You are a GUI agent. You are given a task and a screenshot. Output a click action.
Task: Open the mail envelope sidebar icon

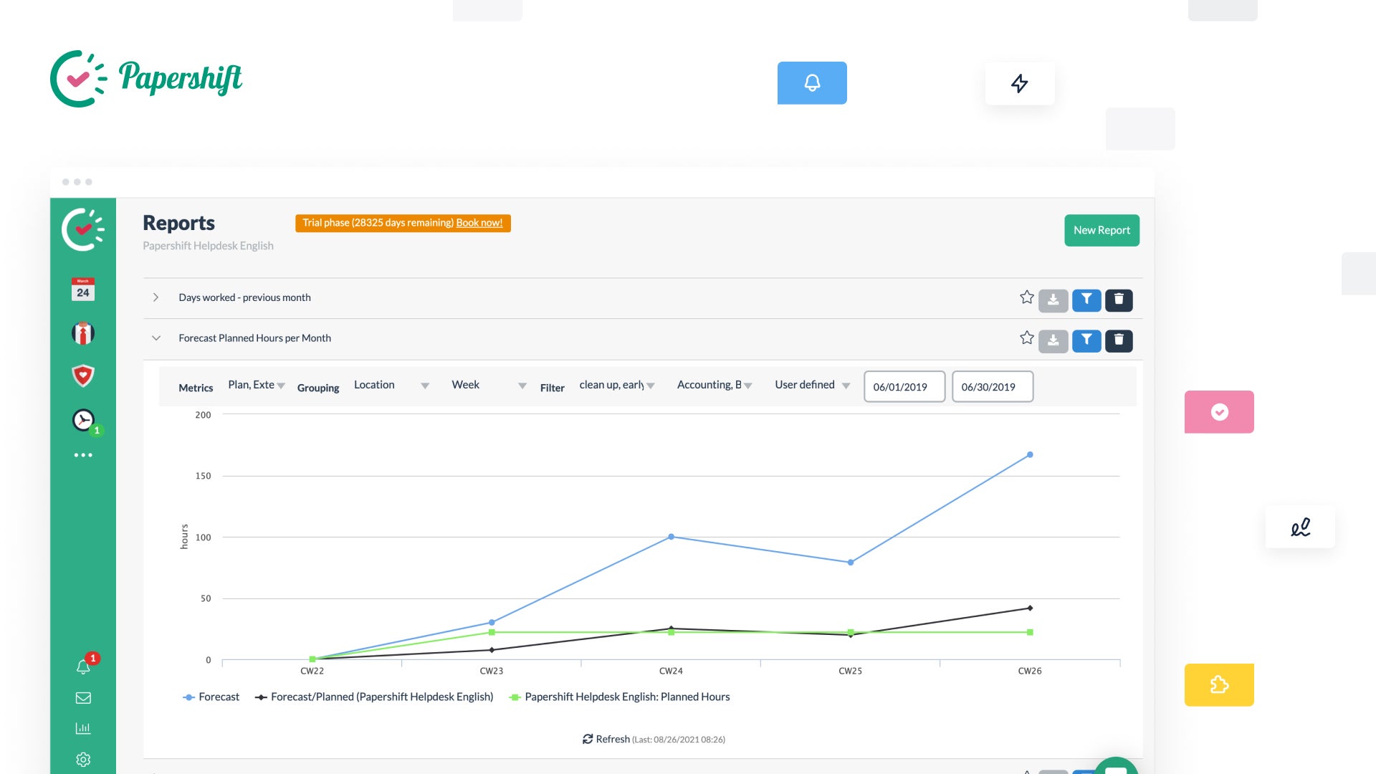83,698
